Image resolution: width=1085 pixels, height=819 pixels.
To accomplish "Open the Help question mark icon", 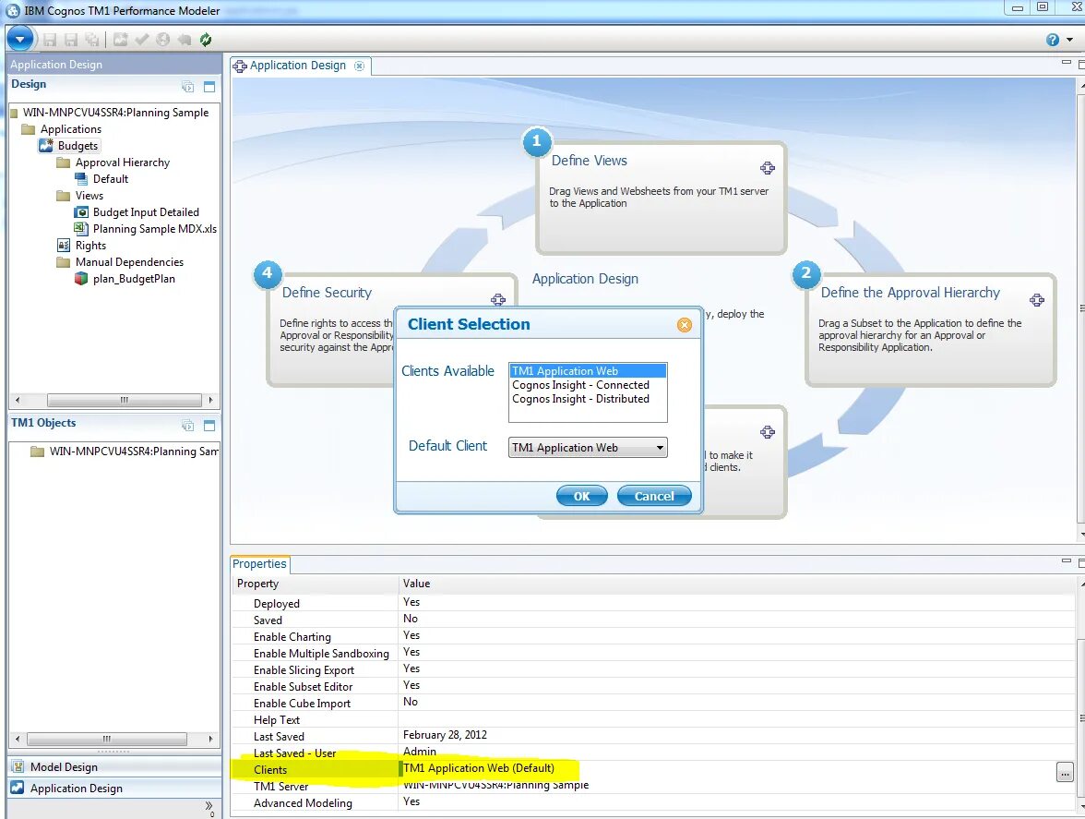I will 1053,40.
